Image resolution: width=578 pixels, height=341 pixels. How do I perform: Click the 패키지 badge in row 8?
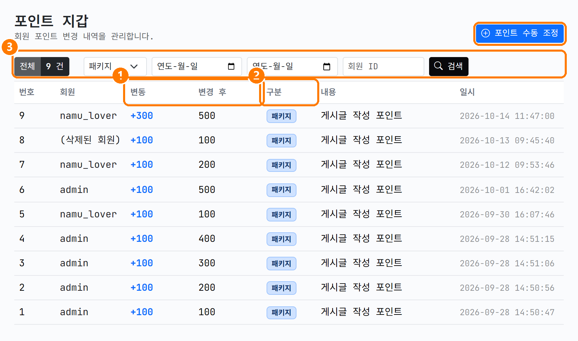point(282,141)
